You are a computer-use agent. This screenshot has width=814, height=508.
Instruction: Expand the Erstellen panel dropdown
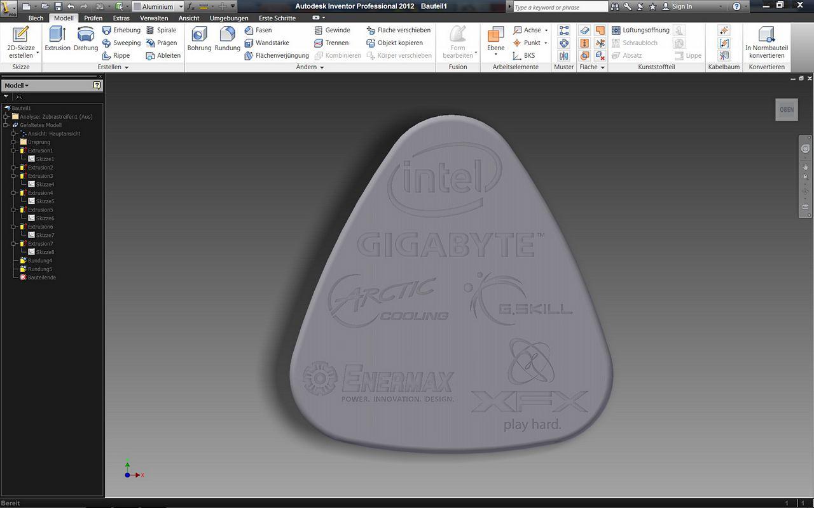point(127,67)
